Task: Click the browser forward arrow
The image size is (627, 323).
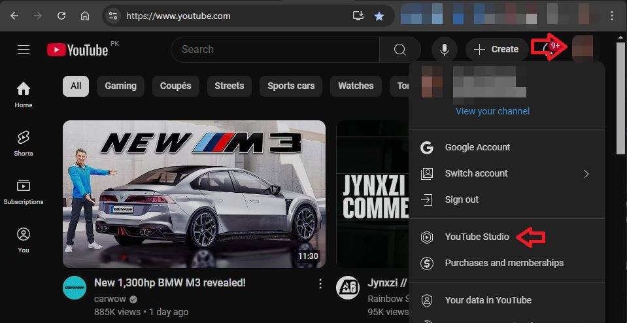Action: pos(37,16)
